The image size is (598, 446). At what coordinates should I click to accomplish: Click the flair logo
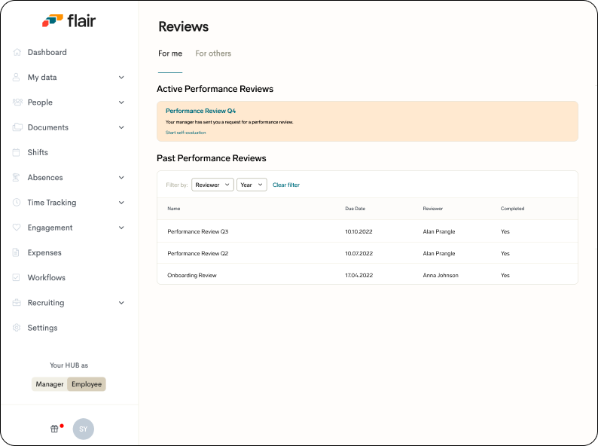[69, 20]
